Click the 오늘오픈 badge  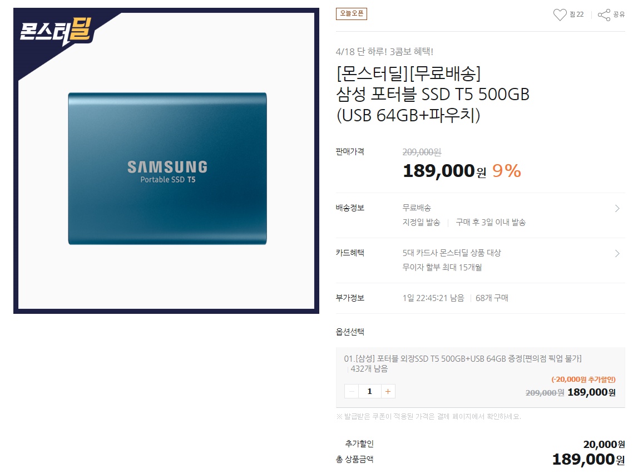351,14
